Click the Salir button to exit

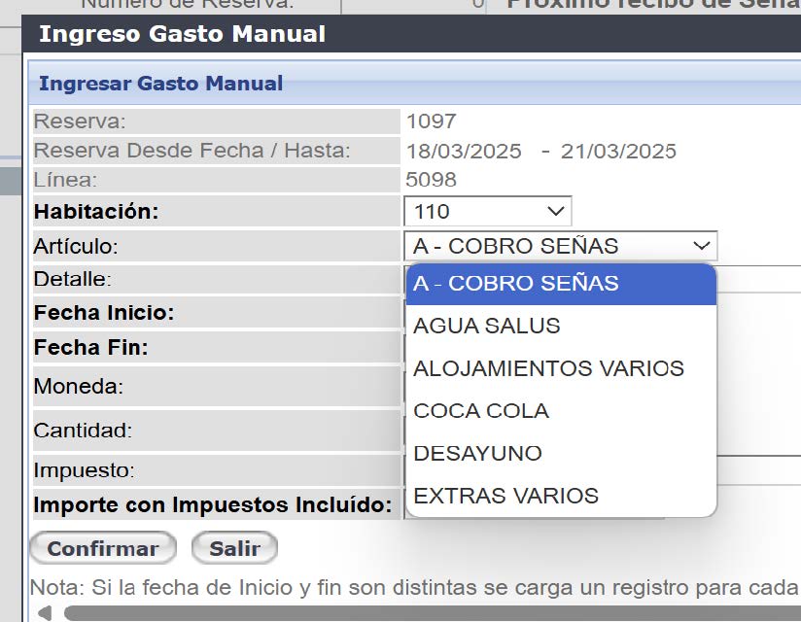(234, 548)
